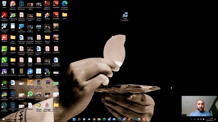Open Google Chrome from the taskbar
The image size is (218, 122).
click(x=94, y=119)
